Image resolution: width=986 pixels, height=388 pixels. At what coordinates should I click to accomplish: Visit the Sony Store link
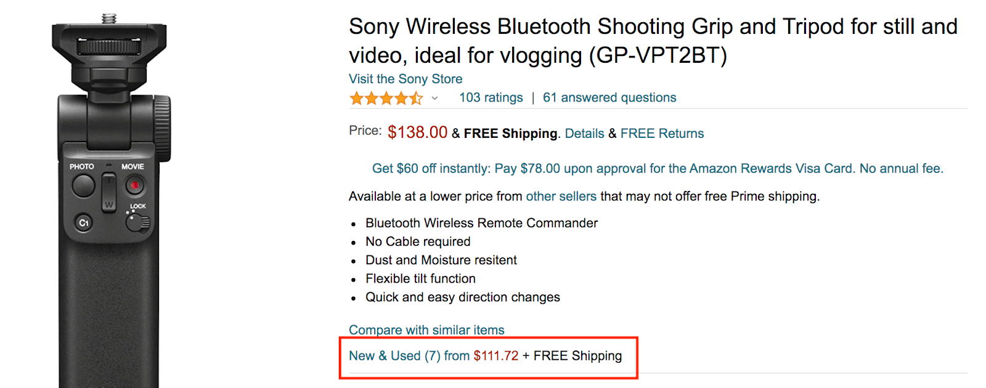point(405,79)
